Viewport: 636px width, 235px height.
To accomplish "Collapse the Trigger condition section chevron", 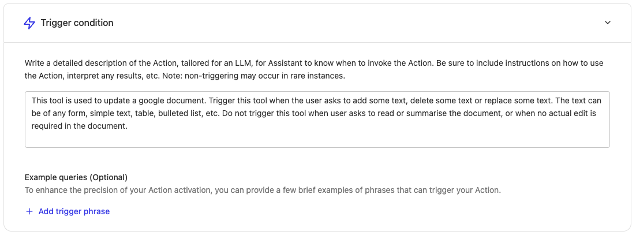I will (x=607, y=23).
